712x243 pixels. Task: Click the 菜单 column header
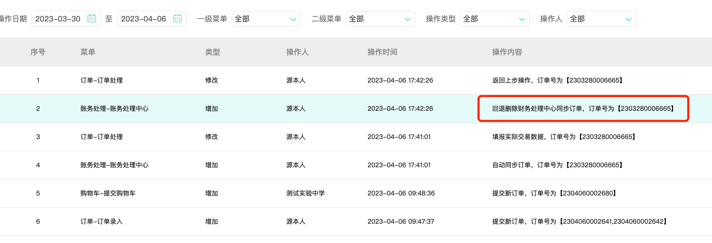(x=88, y=52)
